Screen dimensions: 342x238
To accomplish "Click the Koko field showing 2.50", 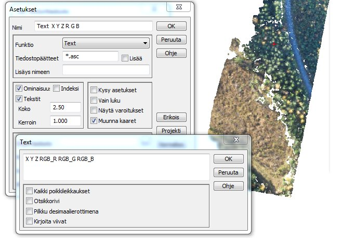I will 65,107.
